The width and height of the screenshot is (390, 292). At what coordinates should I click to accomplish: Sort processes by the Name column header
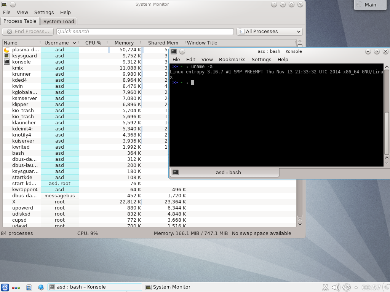[21, 43]
